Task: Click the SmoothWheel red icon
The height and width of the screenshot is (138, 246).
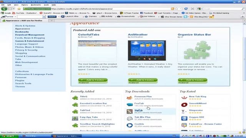Action: tap(184, 105)
